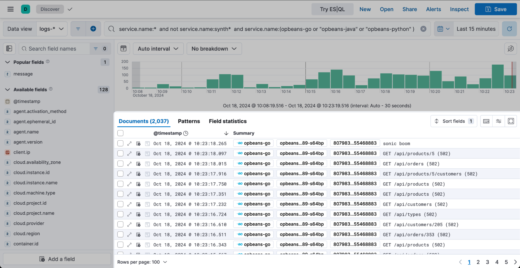This screenshot has width=520, height=268.
Task: Select the cloud.provider field
Action: click(29, 223)
